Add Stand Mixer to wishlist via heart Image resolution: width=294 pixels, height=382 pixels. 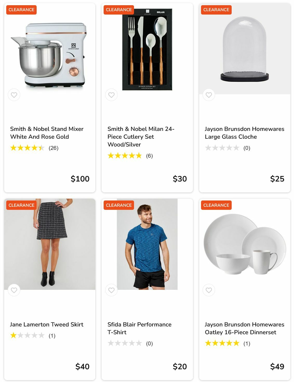(14, 95)
